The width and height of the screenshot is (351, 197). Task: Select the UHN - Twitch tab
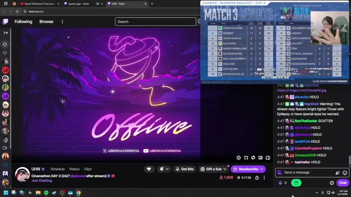(126, 4)
